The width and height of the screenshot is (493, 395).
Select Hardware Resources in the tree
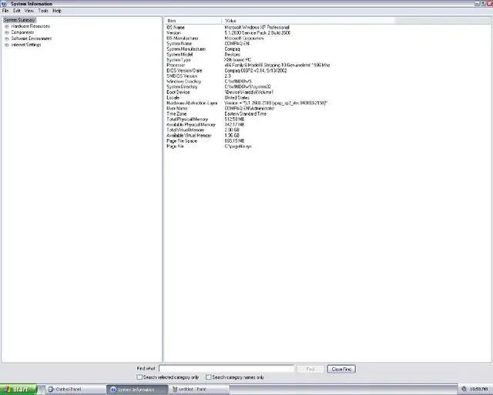[x=31, y=26]
